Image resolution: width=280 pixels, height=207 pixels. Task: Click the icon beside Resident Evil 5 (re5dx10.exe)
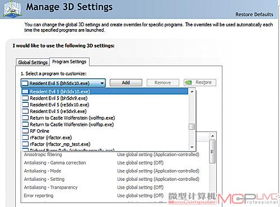(25, 105)
